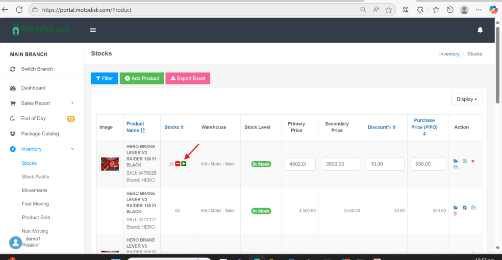Click the green plus stock increase icon

184,163
